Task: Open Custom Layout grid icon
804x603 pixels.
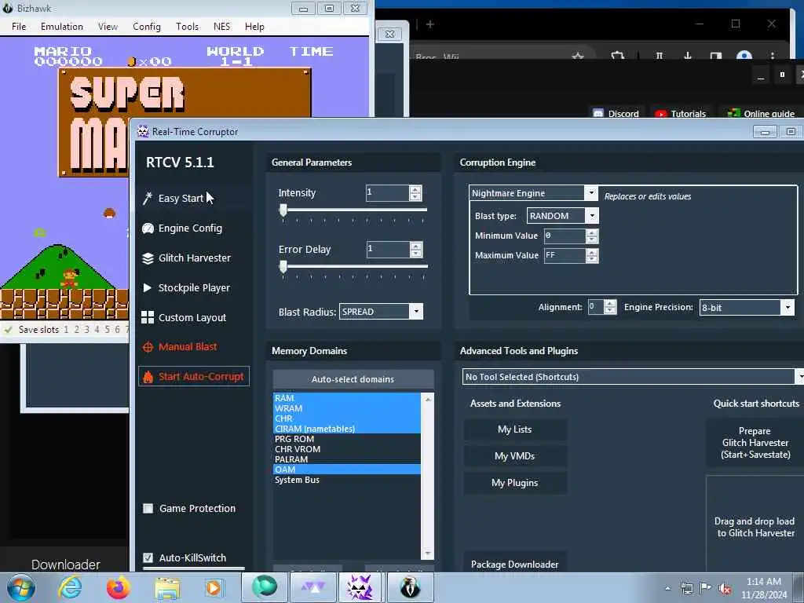Action: point(148,317)
